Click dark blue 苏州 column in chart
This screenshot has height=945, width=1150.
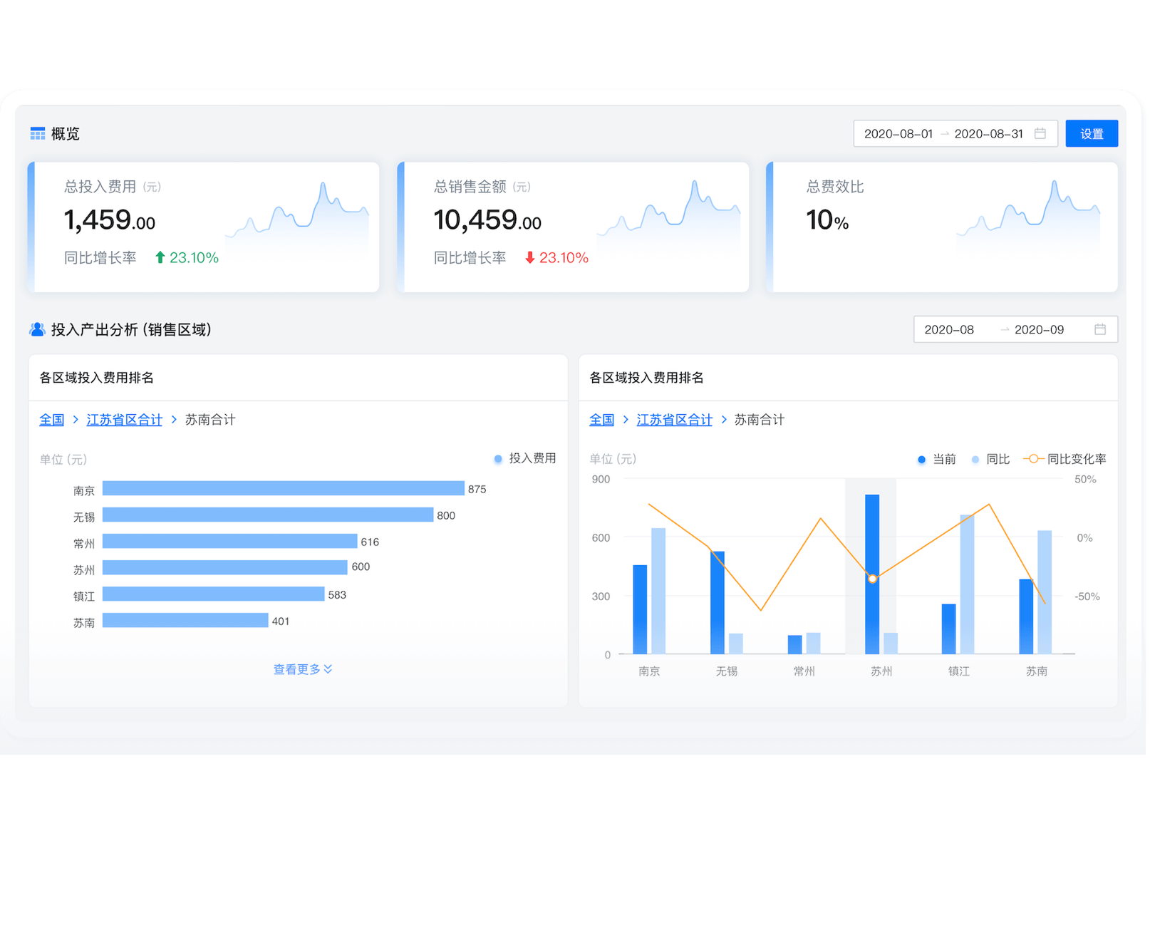click(x=872, y=574)
